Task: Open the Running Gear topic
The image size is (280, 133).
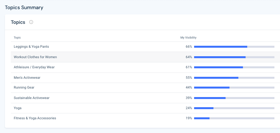Action: 24,88
